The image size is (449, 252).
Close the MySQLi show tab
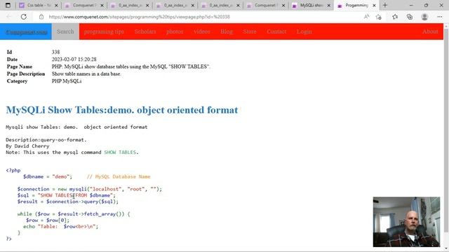click(x=329, y=6)
